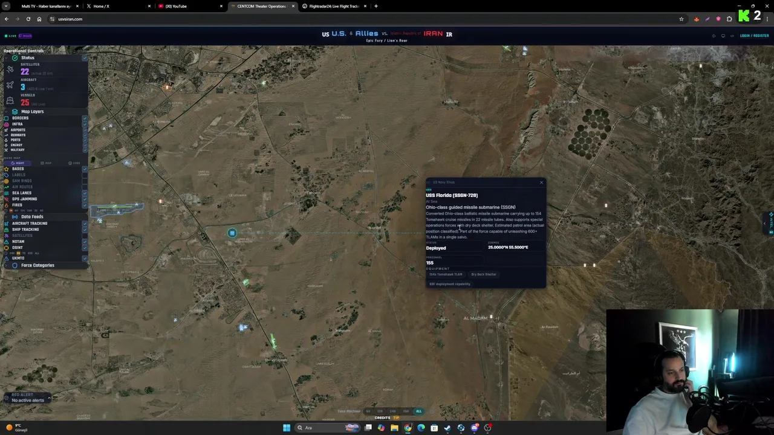The height and width of the screenshot is (435, 774).
Task: Click the Dry Deck Shelter equipment tag
Action: pyautogui.click(x=484, y=274)
